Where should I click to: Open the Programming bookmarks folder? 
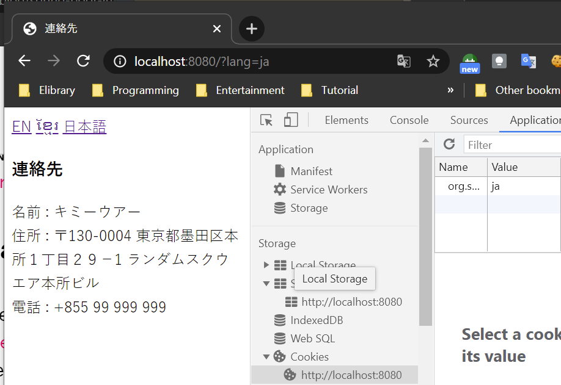(x=135, y=90)
